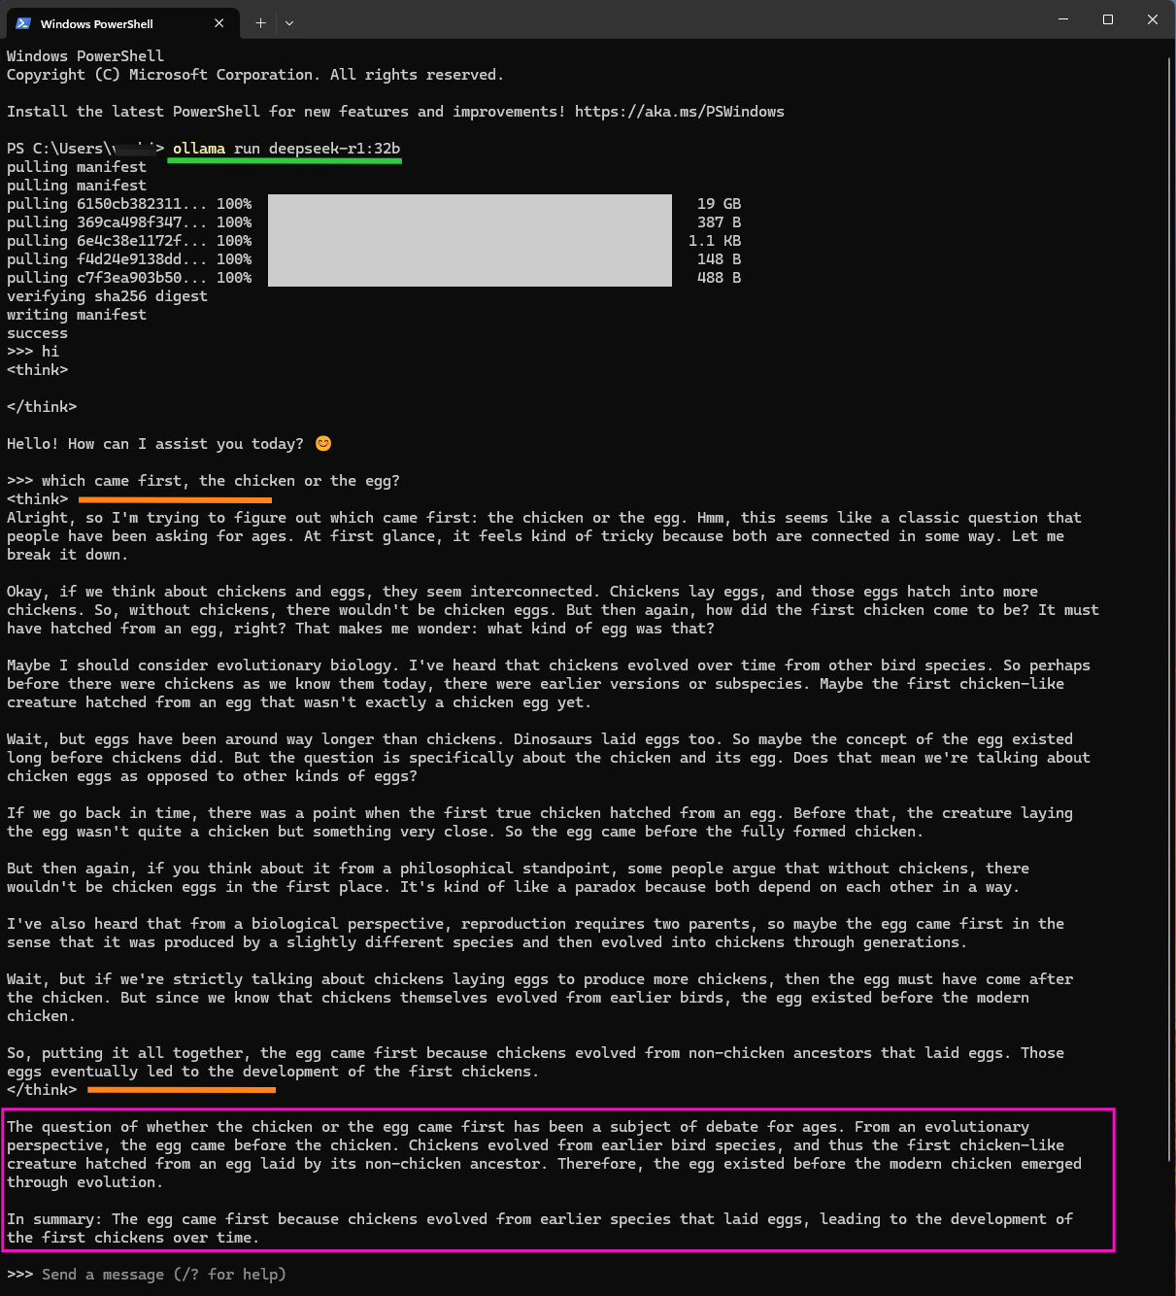Click the Windows PowerShell tab title text
This screenshot has width=1176, height=1296.
point(97,23)
